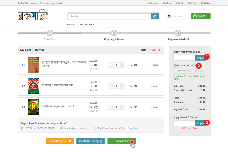The image size is (228, 152).
Task: Open the third book's cover thumbnail
Action: [x=34, y=107]
